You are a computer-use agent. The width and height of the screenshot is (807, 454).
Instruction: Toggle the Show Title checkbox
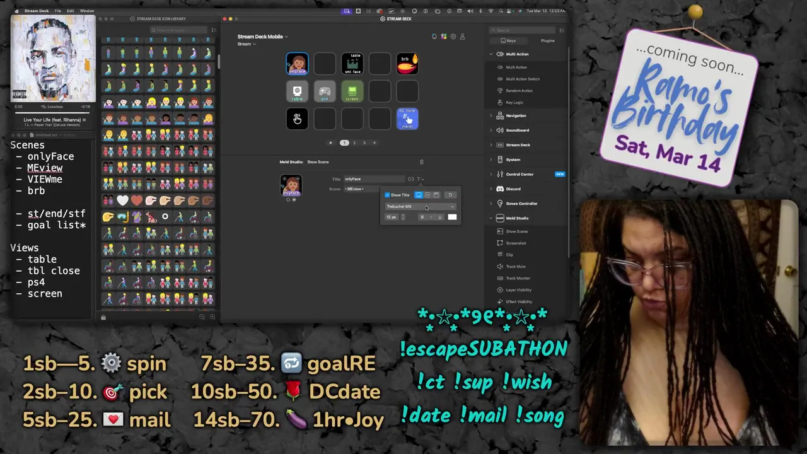(x=387, y=195)
